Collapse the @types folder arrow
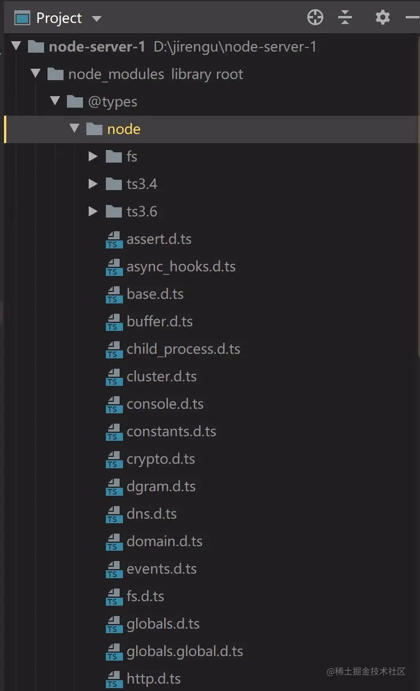The height and width of the screenshot is (691, 420). (x=55, y=101)
